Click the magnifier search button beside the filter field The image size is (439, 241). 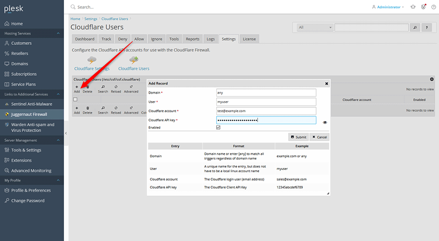coord(415,28)
